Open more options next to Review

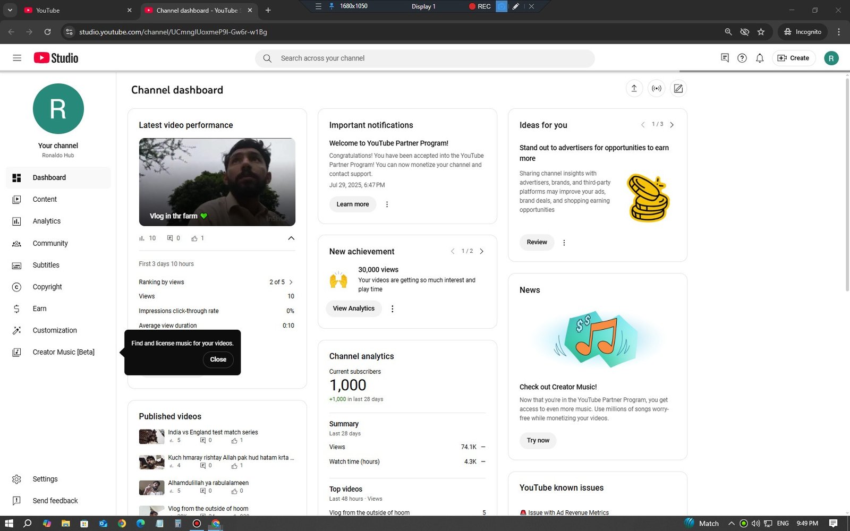[x=564, y=243]
